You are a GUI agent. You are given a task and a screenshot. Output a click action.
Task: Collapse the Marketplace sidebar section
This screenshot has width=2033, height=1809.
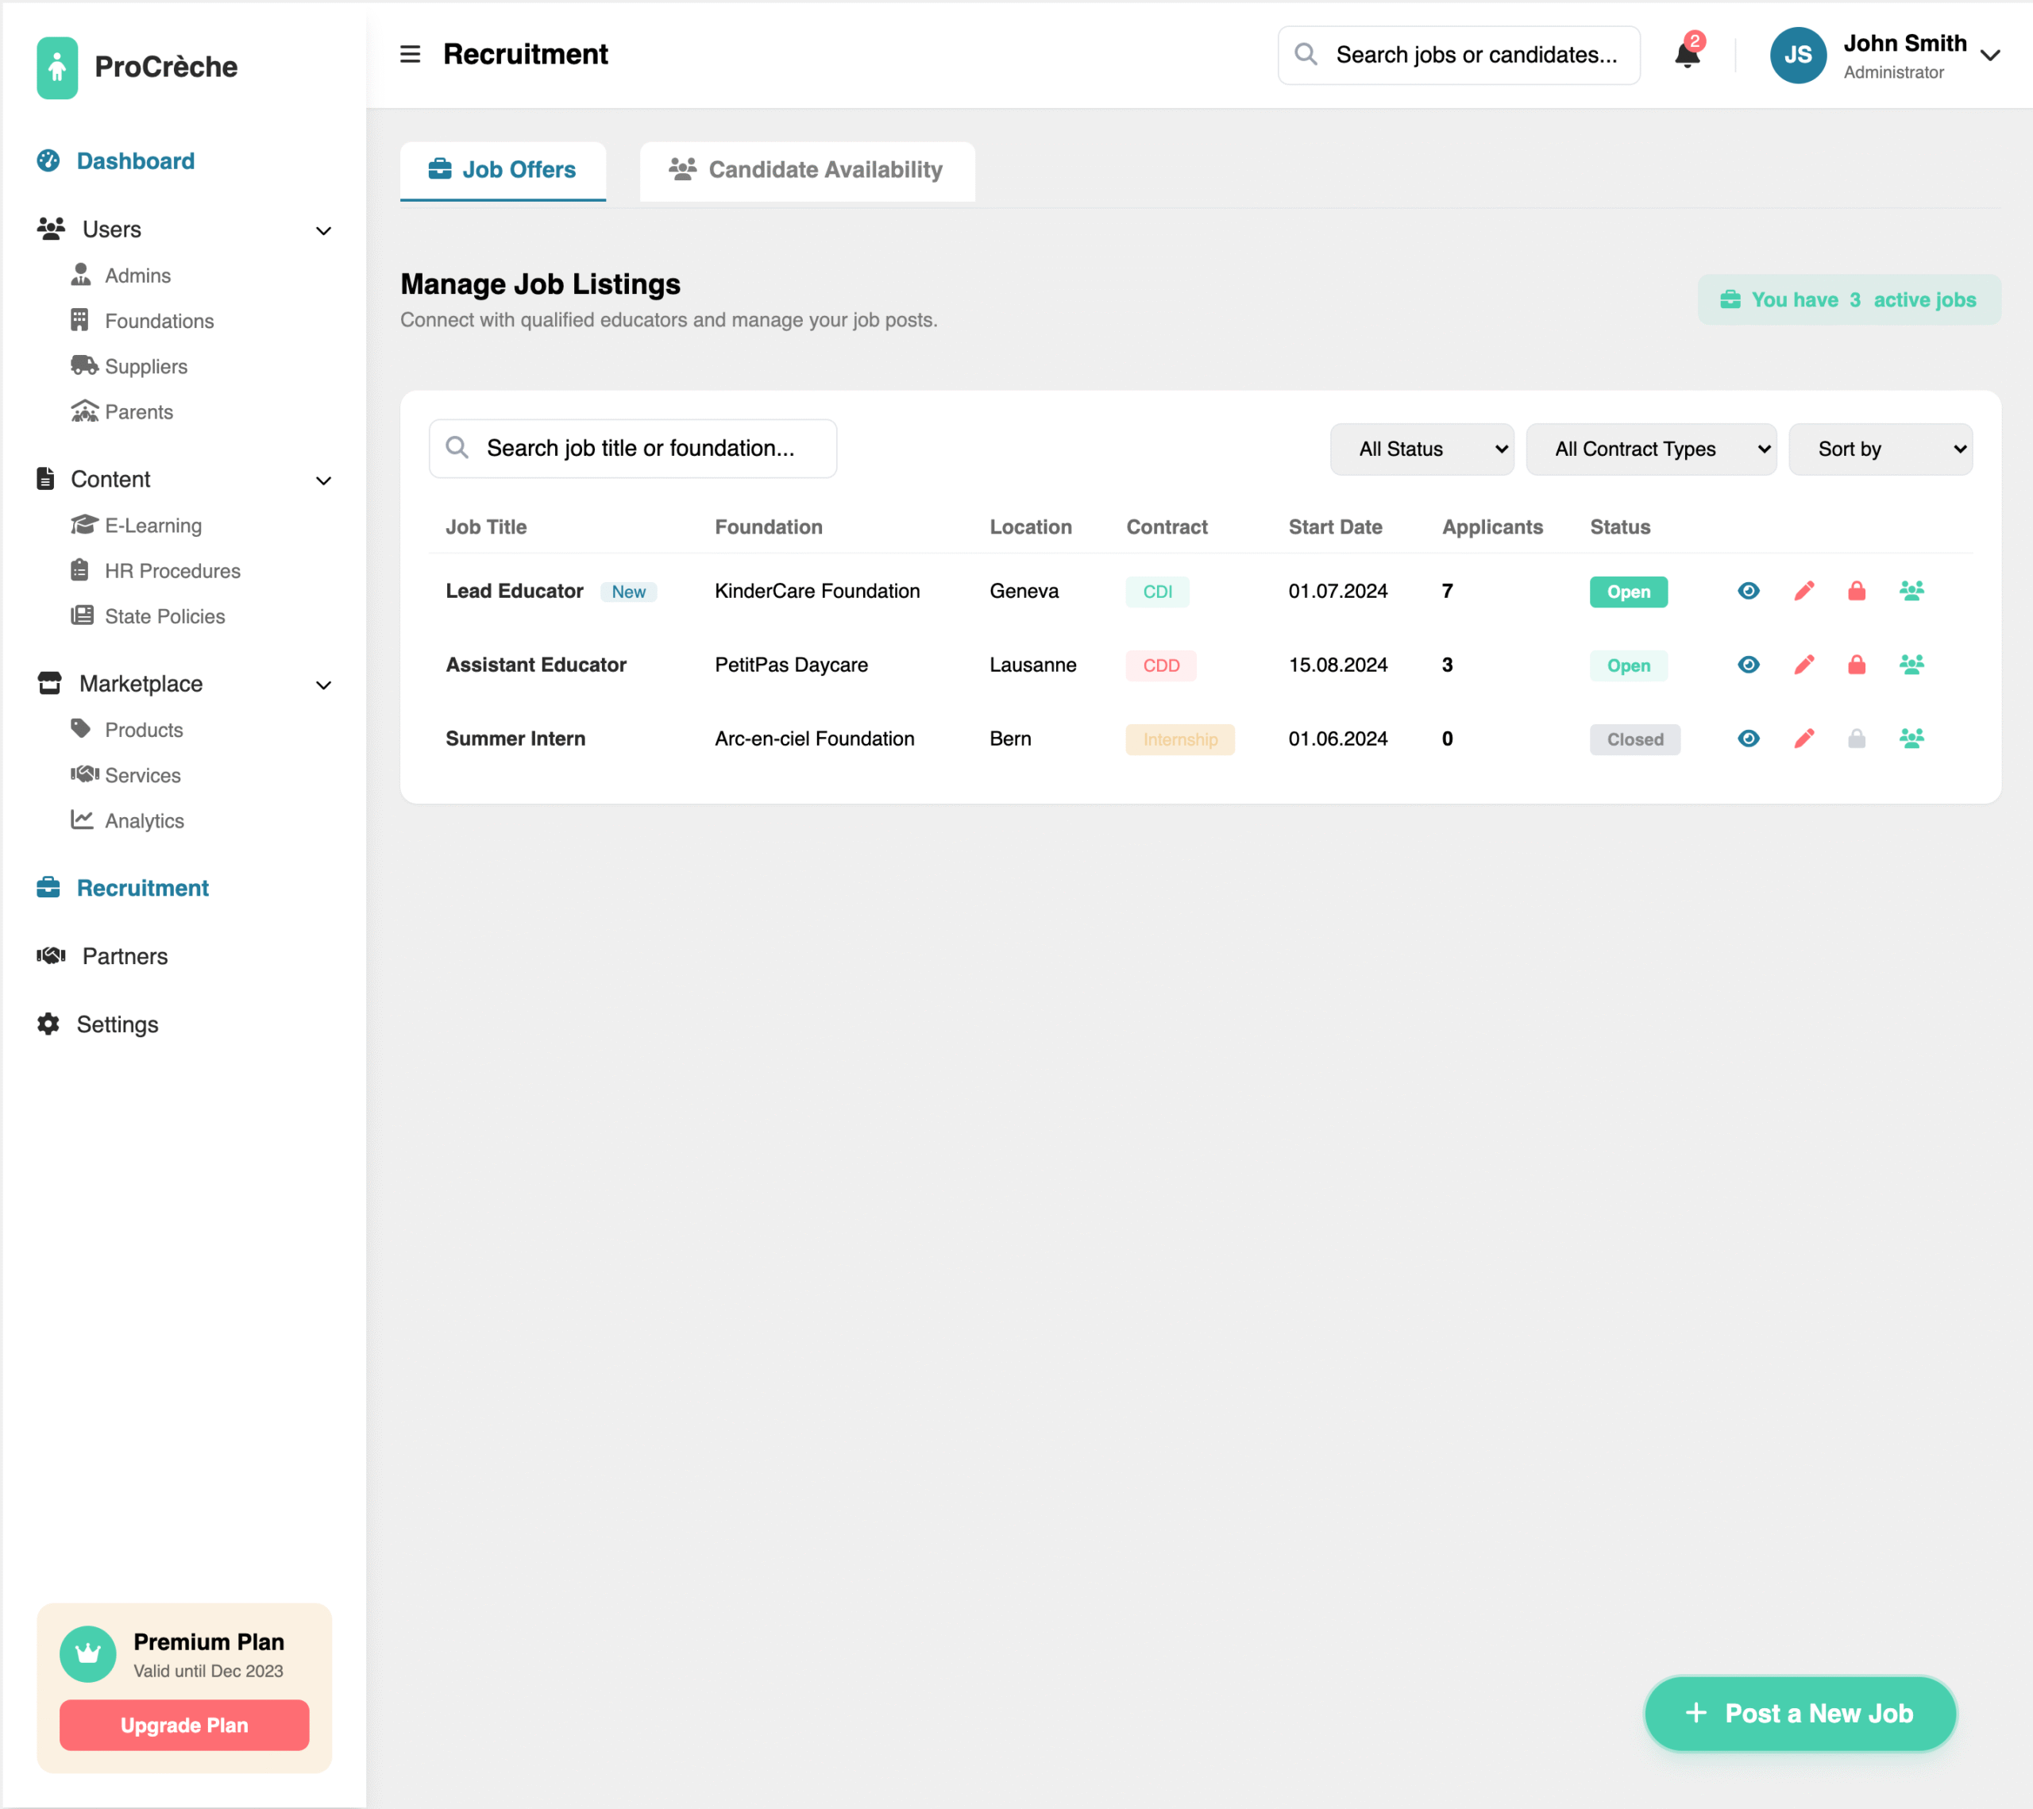[322, 685]
